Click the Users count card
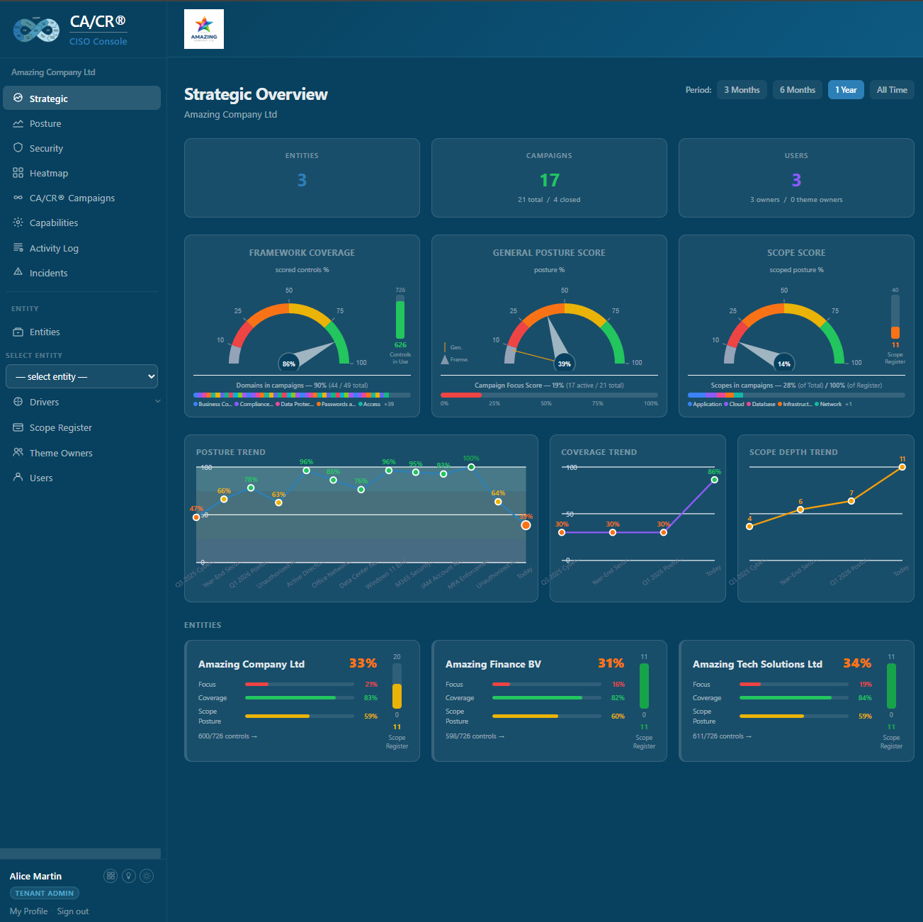The image size is (923, 922). pyautogui.click(x=796, y=178)
